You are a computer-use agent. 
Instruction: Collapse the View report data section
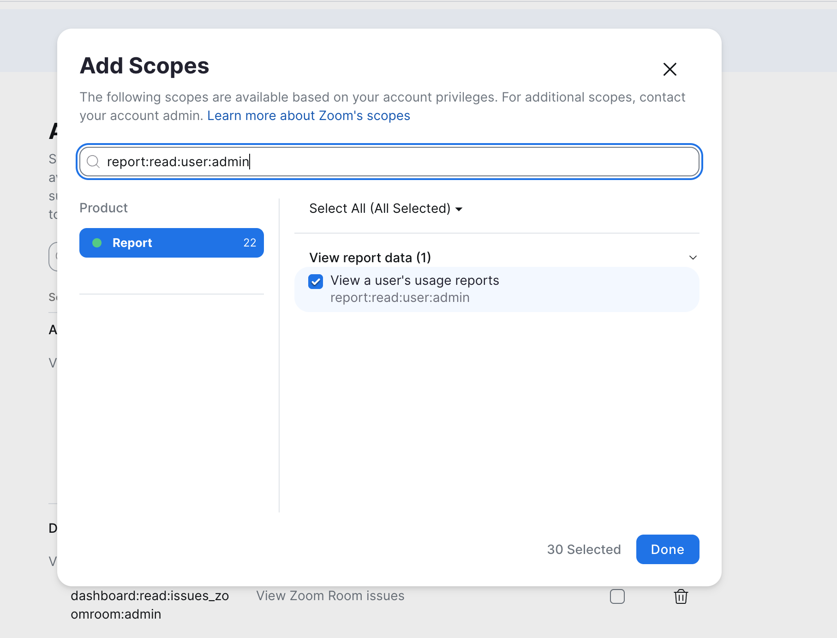click(x=693, y=258)
